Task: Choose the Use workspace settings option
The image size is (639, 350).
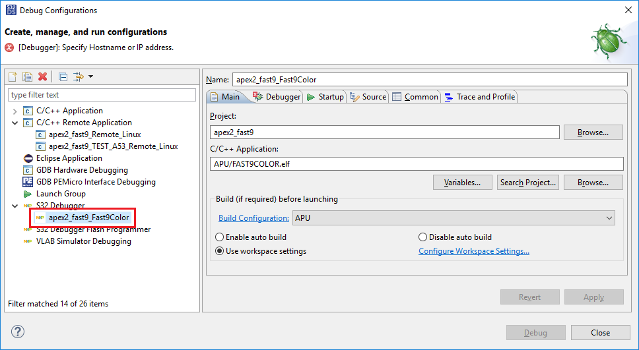Action: pyautogui.click(x=220, y=251)
